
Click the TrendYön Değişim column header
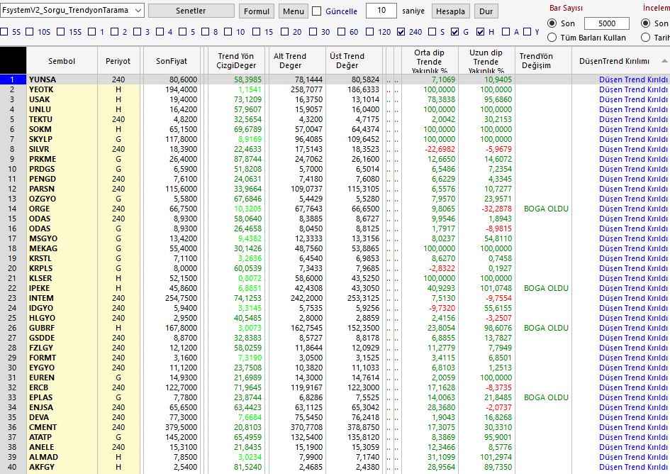click(x=542, y=61)
